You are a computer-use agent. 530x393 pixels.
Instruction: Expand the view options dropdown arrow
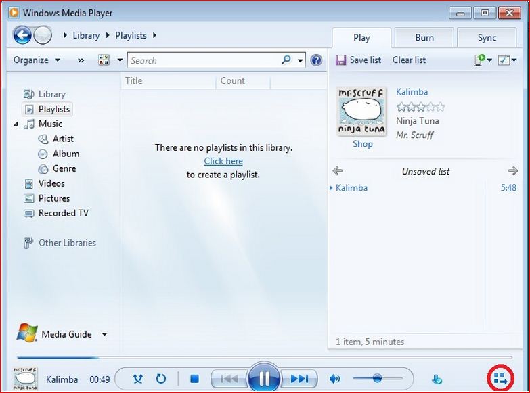click(120, 60)
